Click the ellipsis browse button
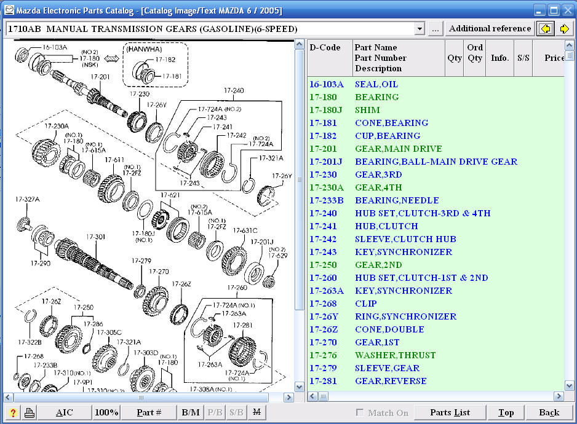Viewport: 577px width, 424px height. click(x=436, y=29)
